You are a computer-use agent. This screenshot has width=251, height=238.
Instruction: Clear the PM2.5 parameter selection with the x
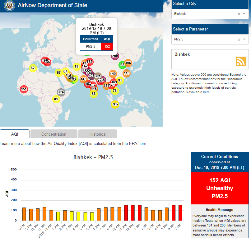point(239,40)
